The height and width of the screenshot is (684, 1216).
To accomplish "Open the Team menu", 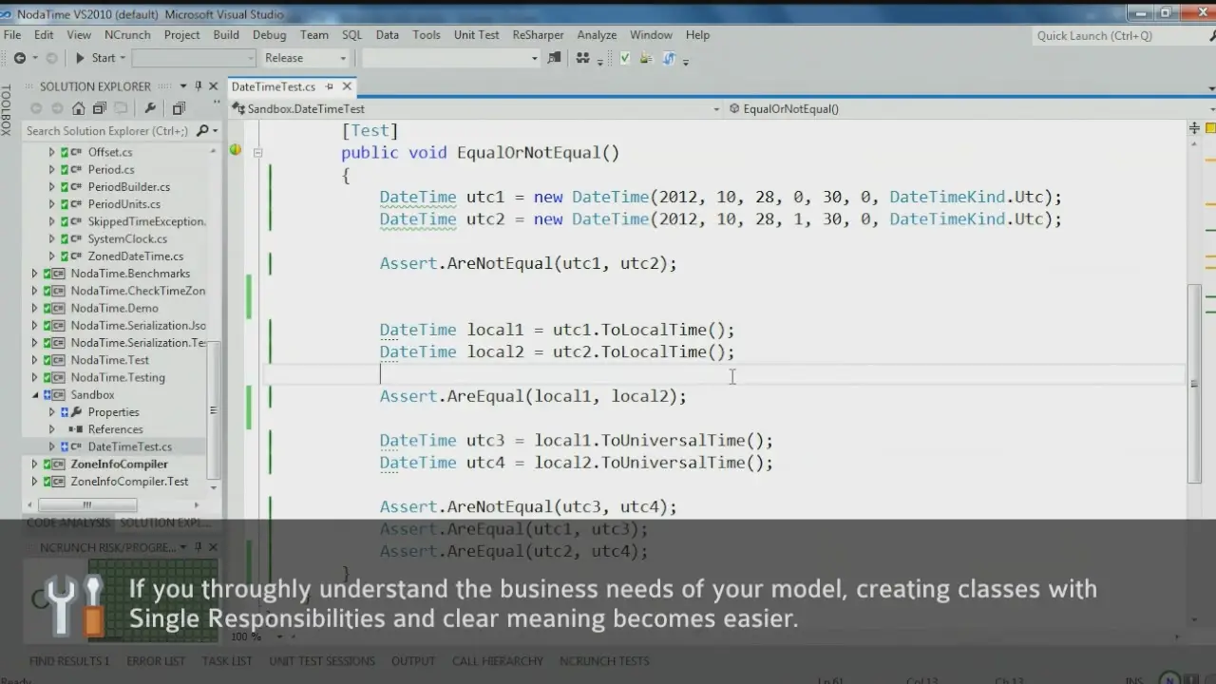I will click(x=314, y=35).
